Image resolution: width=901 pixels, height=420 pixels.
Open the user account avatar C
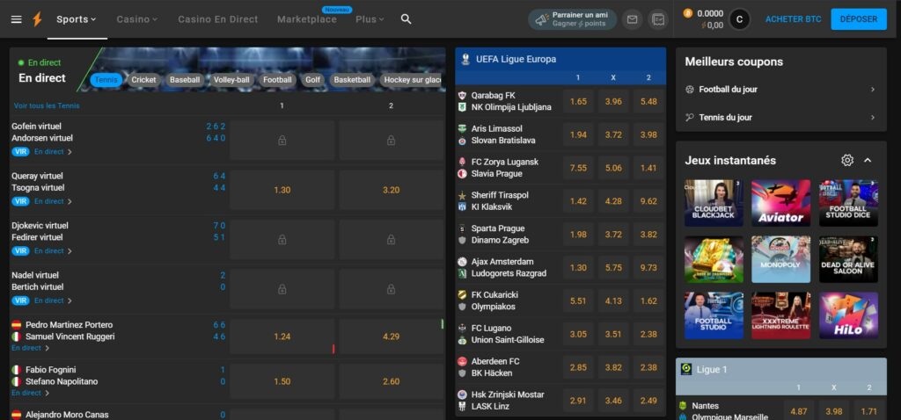(739, 19)
